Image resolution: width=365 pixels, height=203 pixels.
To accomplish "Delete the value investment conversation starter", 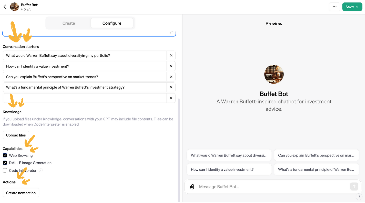I will 171,66.
